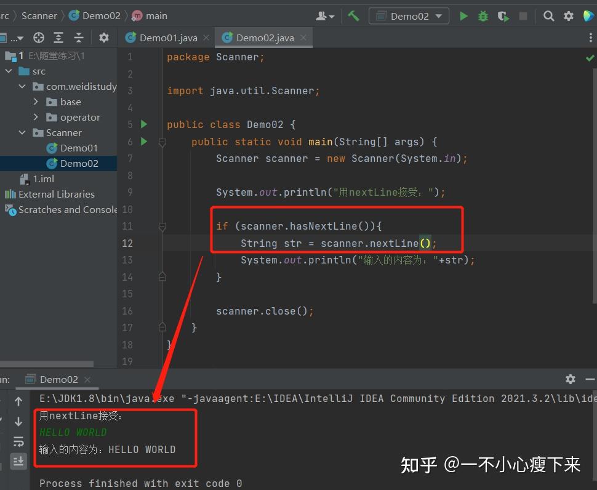Expand the base package folder

coord(36,102)
